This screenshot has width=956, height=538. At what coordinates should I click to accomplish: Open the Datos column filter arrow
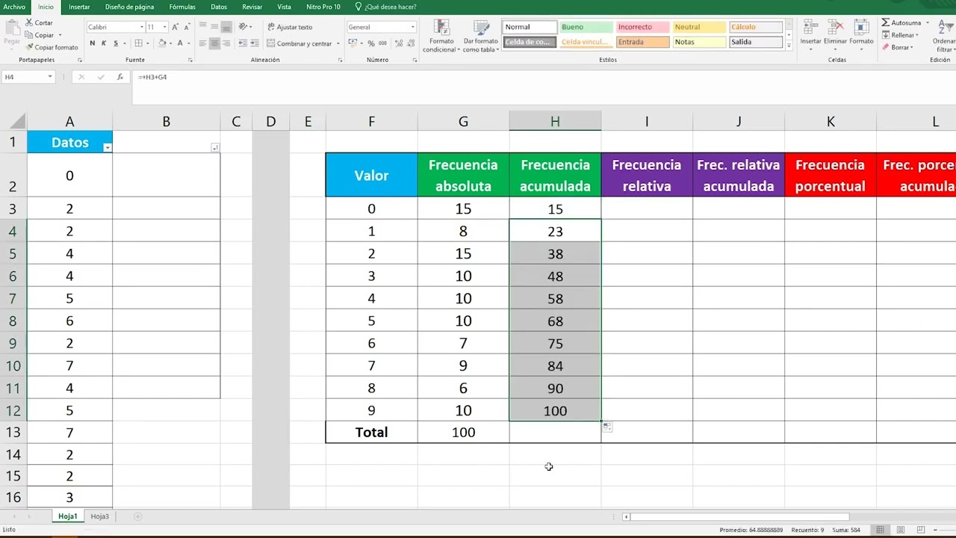(107, 148)
